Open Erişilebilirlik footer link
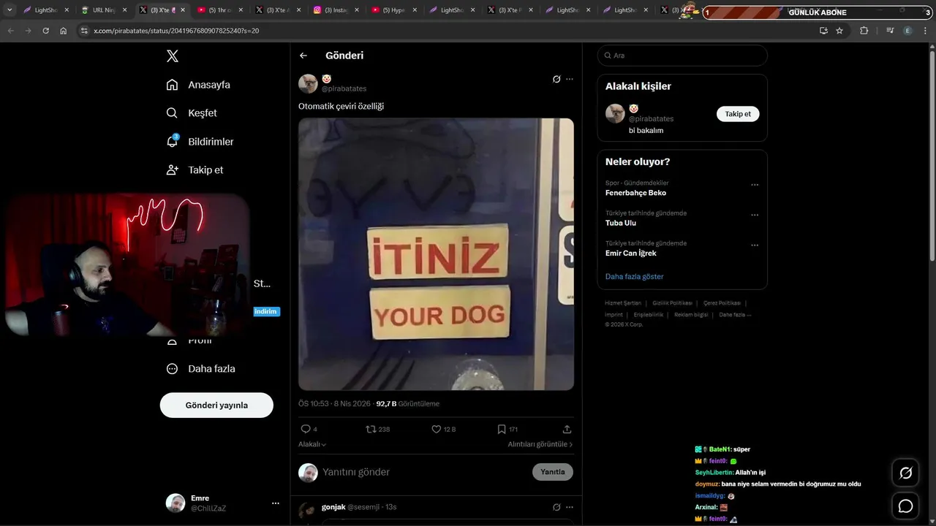936x526 pixels. pos(649,315)
